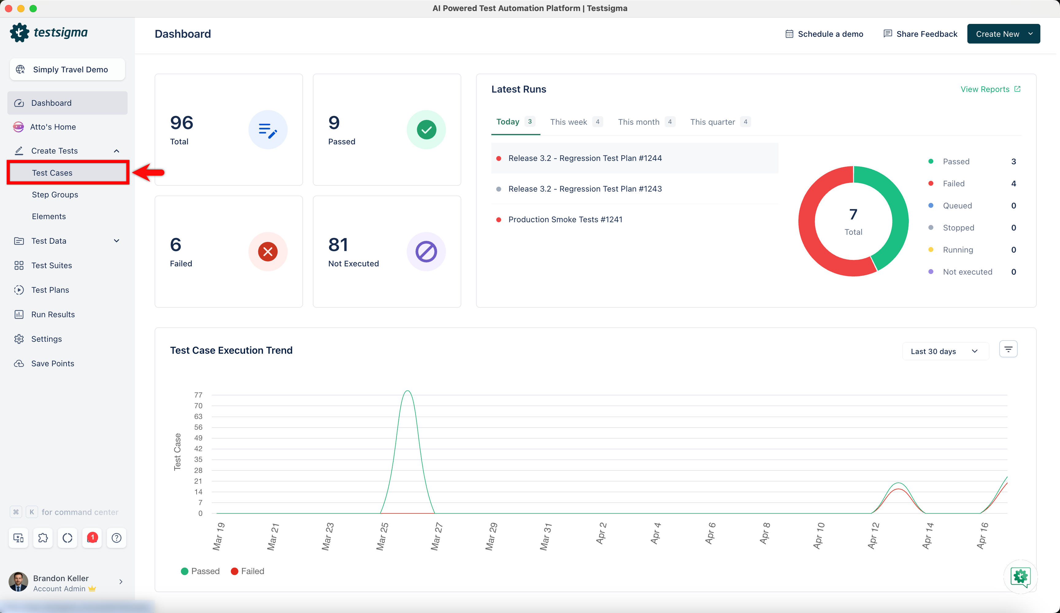Switch to the This month tab
The image size is (1060, 613).
point(647,122)
